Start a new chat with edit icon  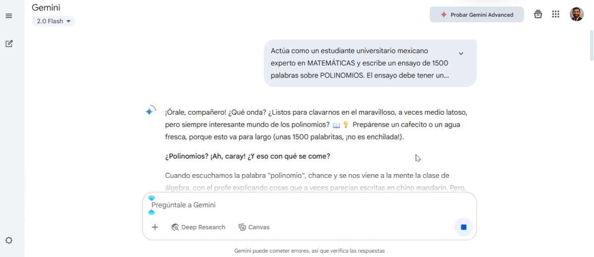(x=8, y=43)
